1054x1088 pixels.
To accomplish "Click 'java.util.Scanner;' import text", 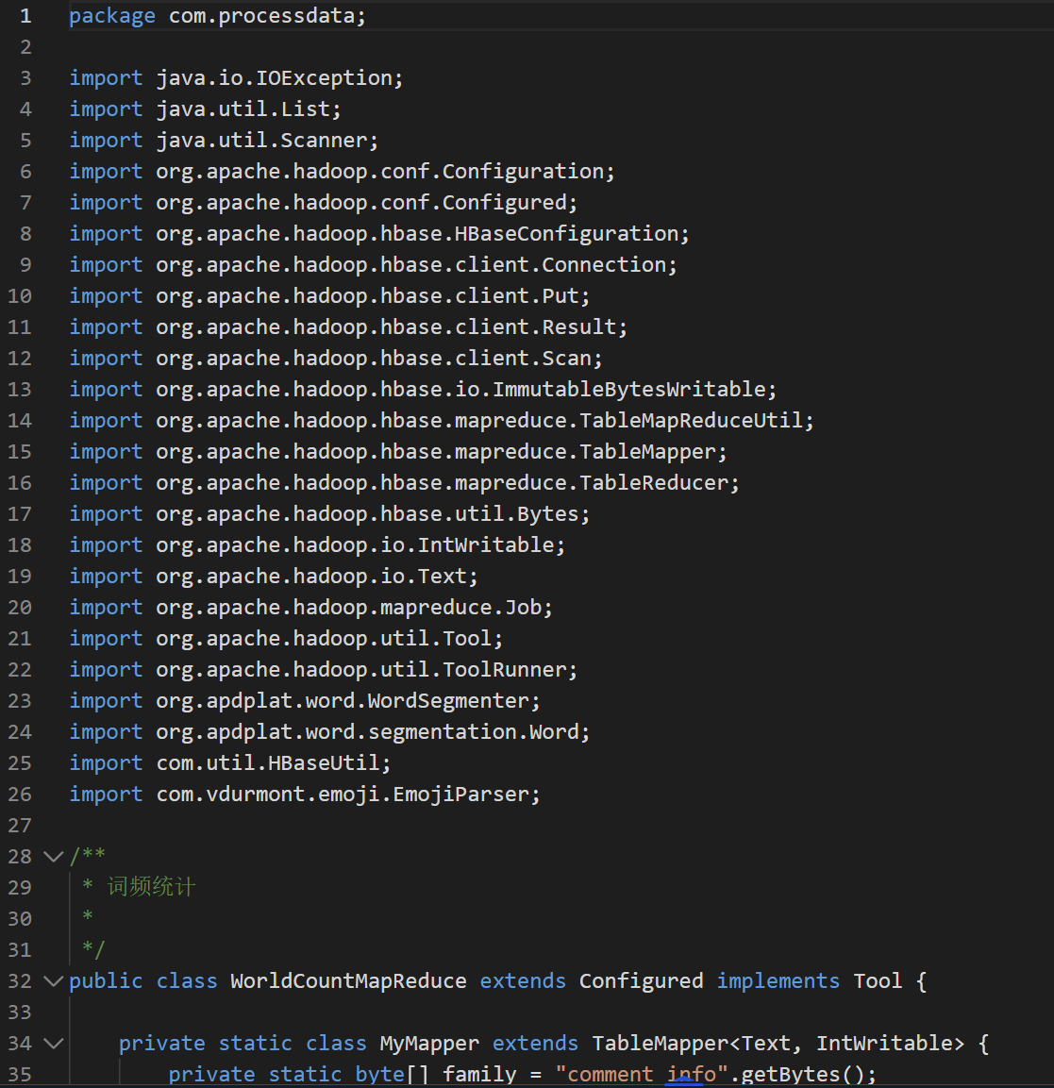I will coord(267,141).
